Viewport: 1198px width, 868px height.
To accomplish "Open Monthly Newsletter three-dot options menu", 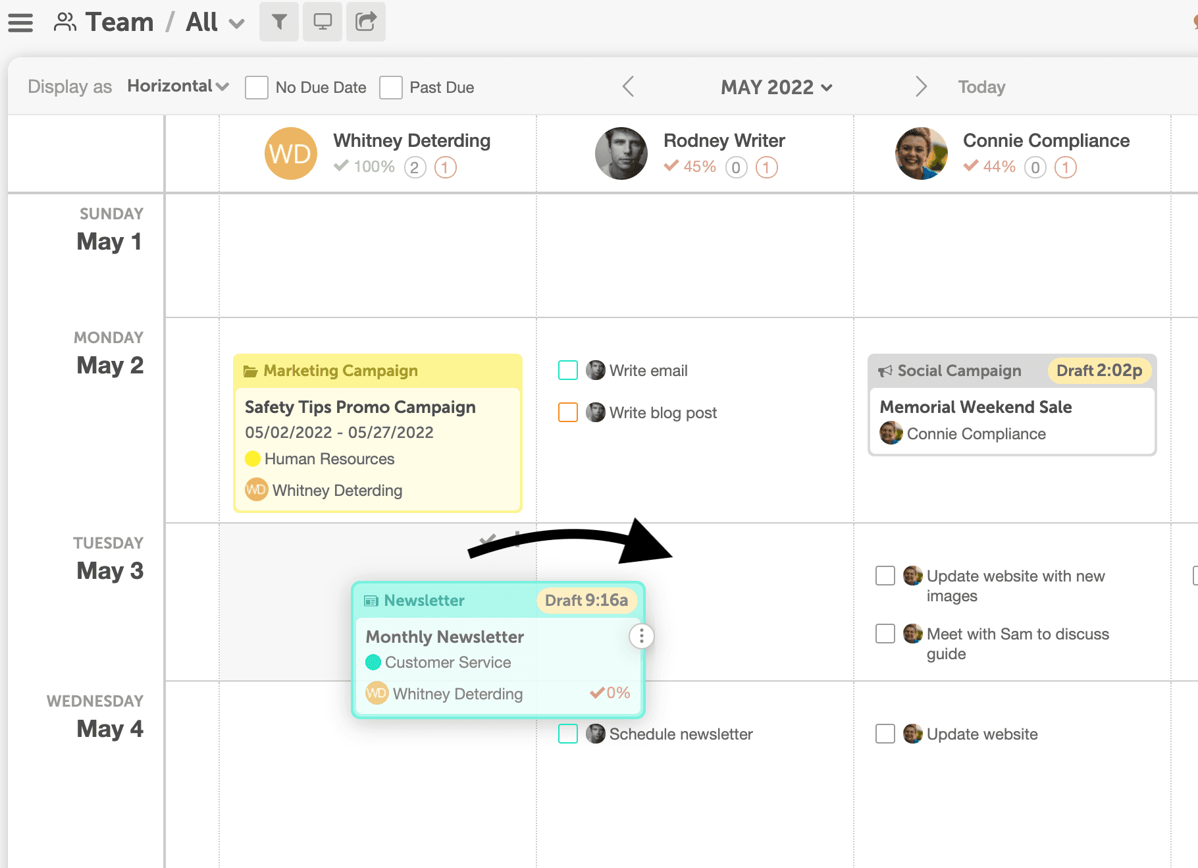I will (x=642, y=636).
